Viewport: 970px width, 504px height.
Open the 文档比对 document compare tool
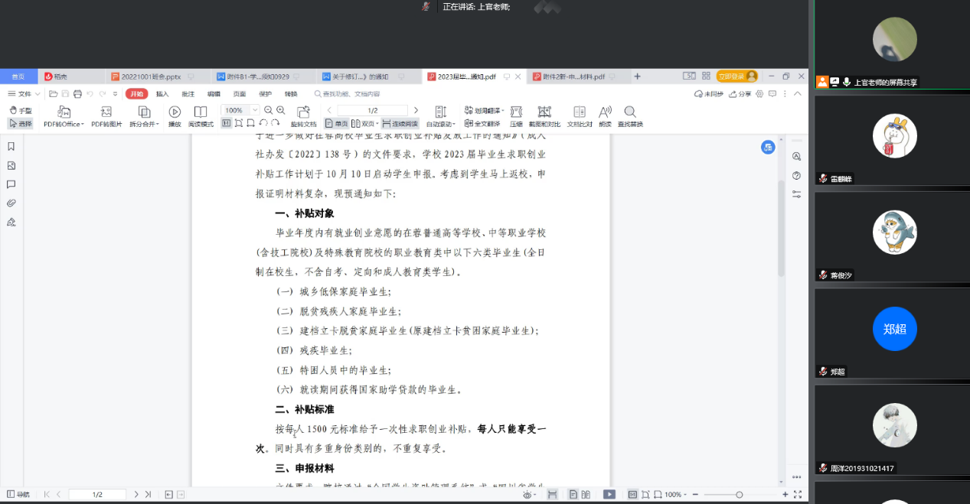click(x=580, y=112)
